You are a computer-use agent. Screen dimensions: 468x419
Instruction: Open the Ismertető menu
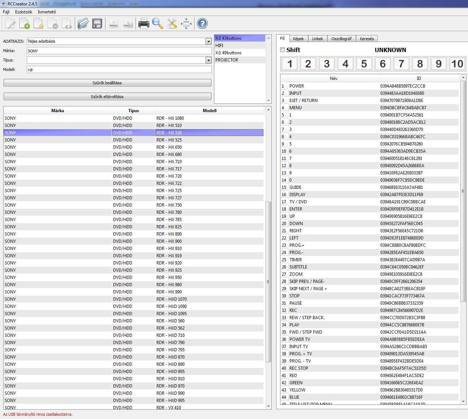[47, 12]
